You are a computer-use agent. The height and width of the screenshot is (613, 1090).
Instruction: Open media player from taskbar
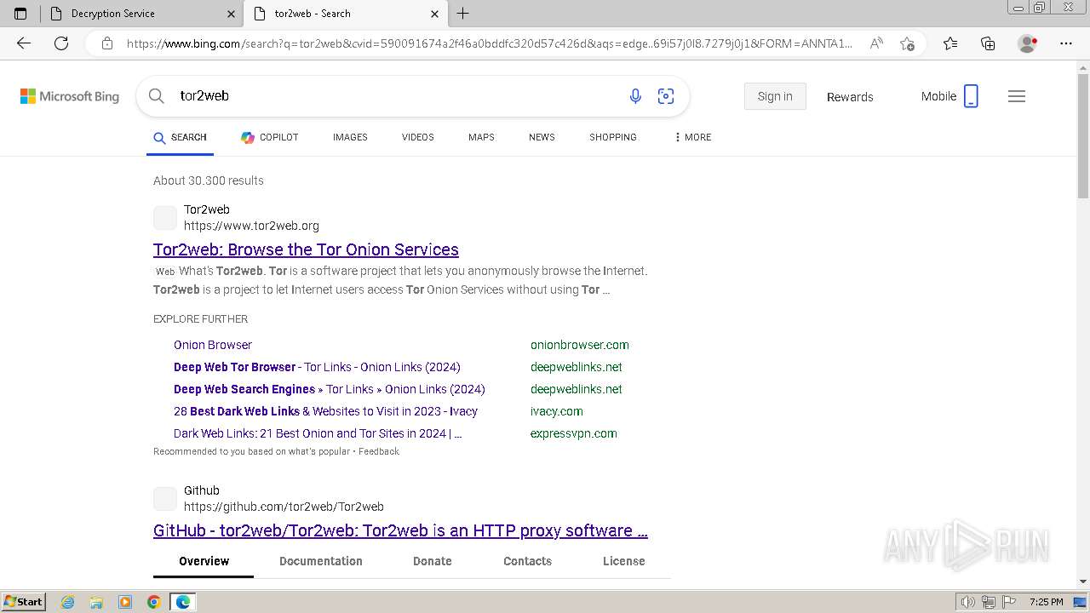pos(125,602)
